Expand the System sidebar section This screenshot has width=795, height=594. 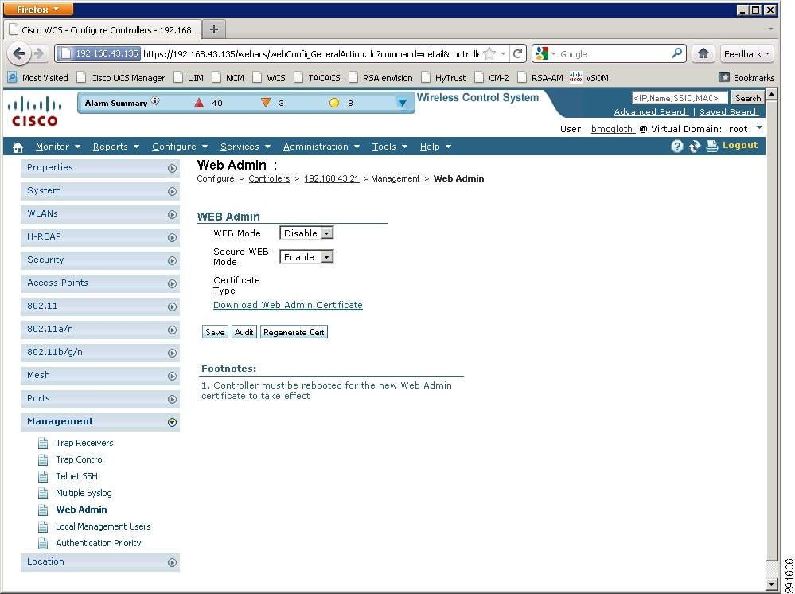pos(173,192)
